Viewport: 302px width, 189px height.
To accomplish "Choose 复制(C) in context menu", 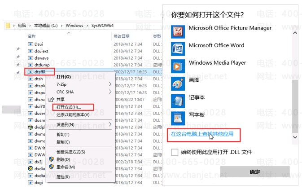I will [63, 142].
